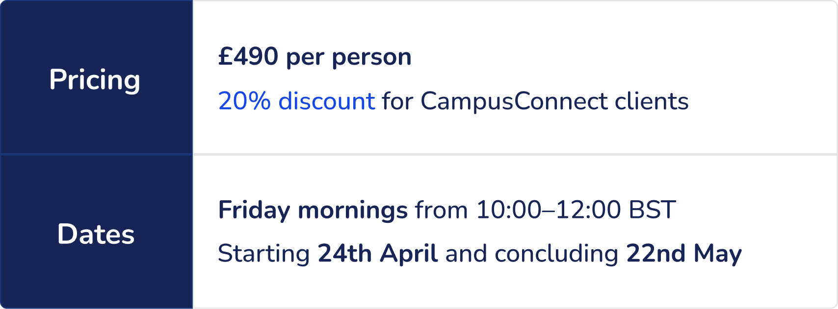
Task: Select the Dates header cell
Action: [x=97, y=232]
